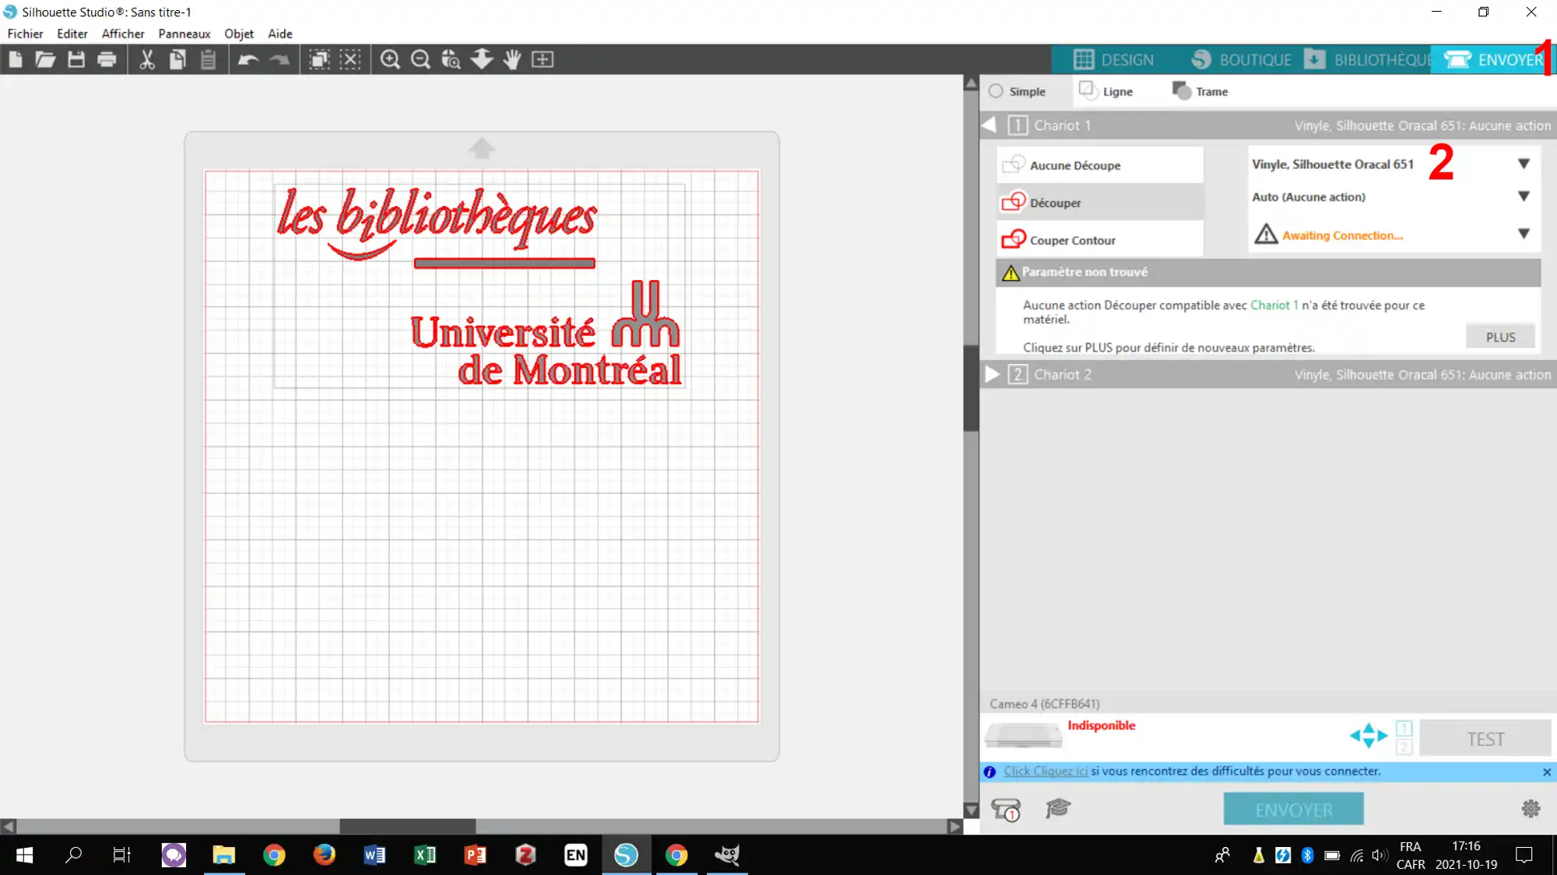
Task: Click the Zoom In magnifier icon
Action: (390, 59)
